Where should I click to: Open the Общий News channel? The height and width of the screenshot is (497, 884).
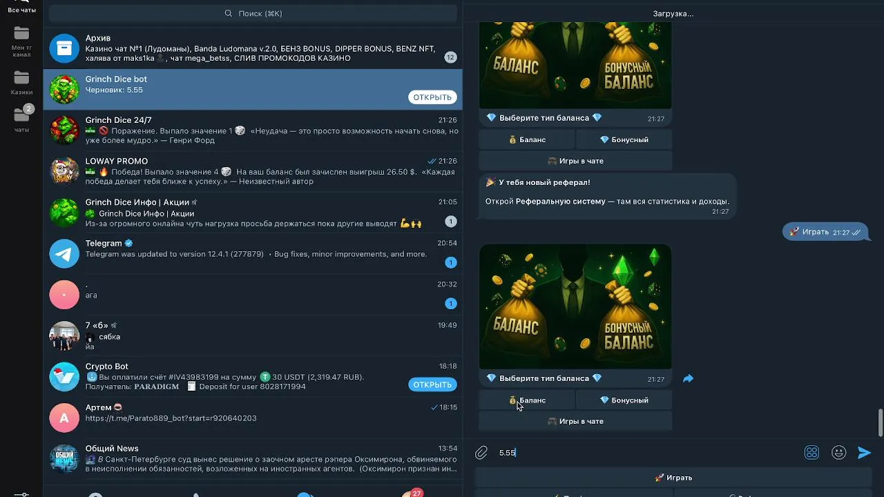pos(253,458)
